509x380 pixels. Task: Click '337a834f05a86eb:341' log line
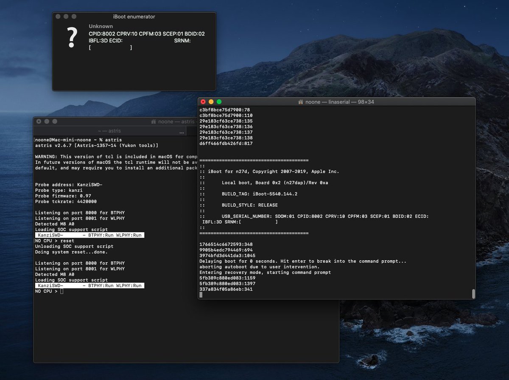click(x=226, y=289)
